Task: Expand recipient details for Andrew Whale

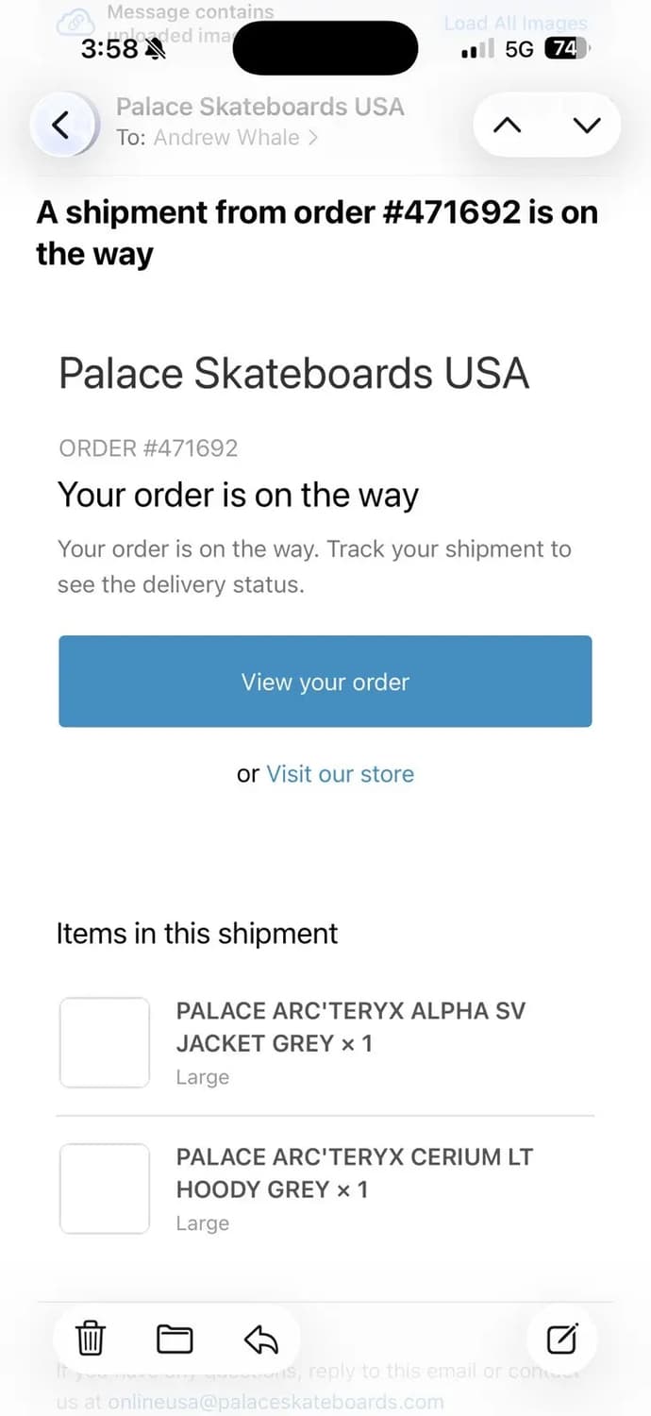Action: pos(236,138)
